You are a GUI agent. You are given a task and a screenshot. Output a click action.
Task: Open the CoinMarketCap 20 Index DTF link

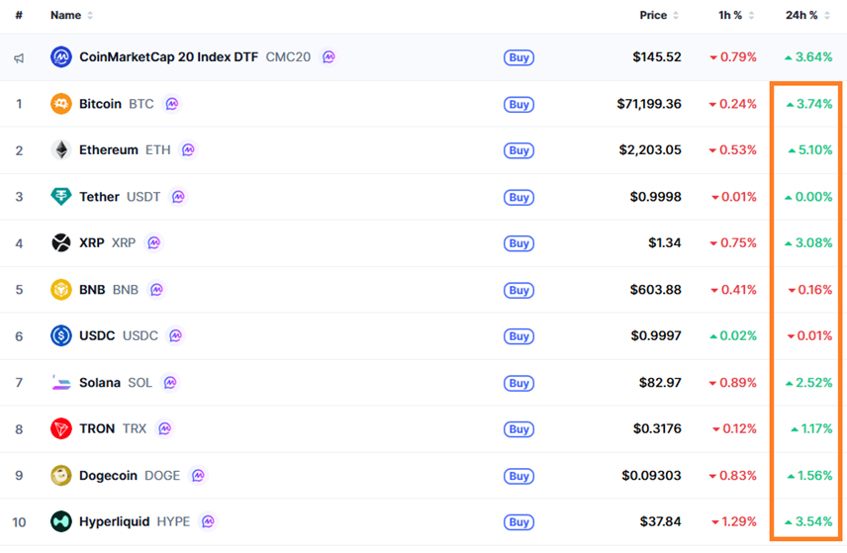pyautogui.click(x=168, y=57)
